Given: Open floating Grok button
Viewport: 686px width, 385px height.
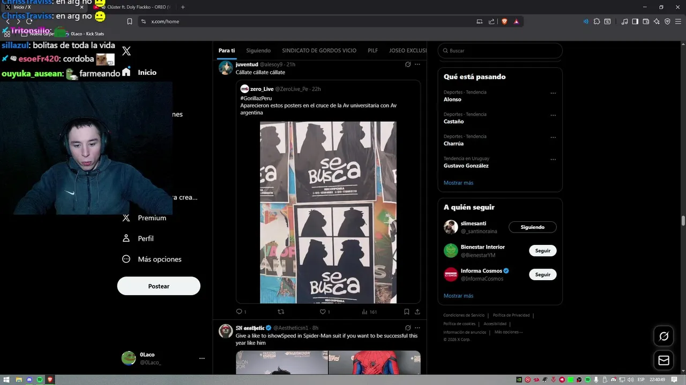Looking at the screenshot, I should coord(663,336).
